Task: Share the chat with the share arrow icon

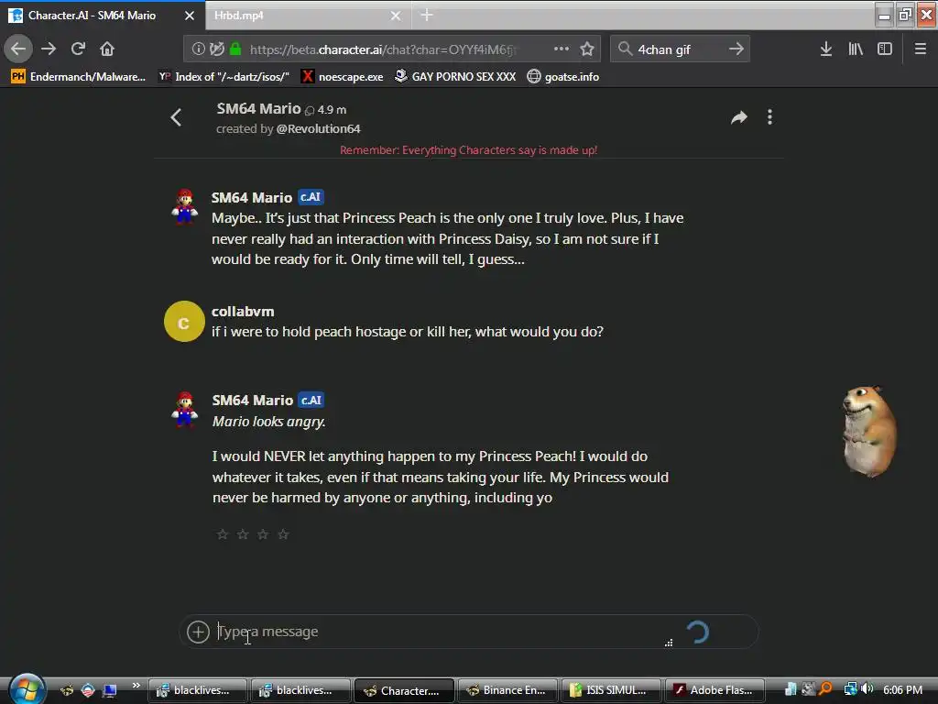Action: pos(739,117)
